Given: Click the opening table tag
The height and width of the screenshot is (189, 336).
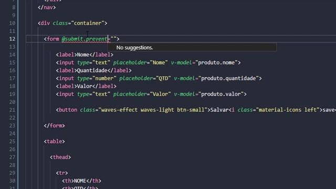Looking at the screenshot, I should [x=55, y=141].
